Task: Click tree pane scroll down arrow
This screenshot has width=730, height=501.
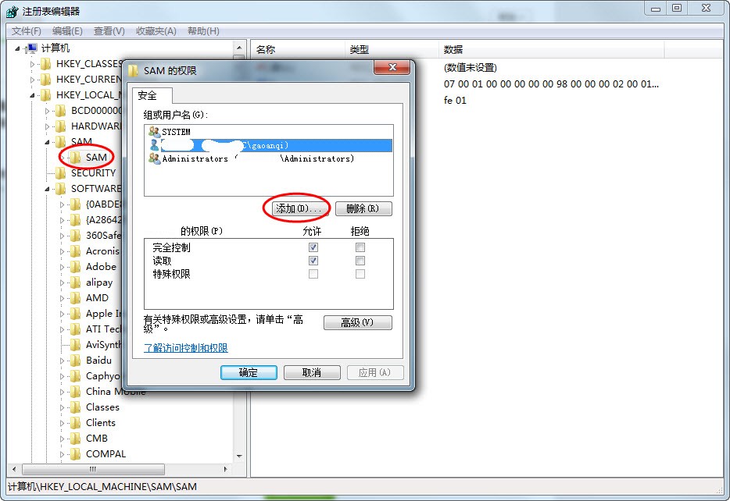Action: pyautogui.click(x=239, y=456)
